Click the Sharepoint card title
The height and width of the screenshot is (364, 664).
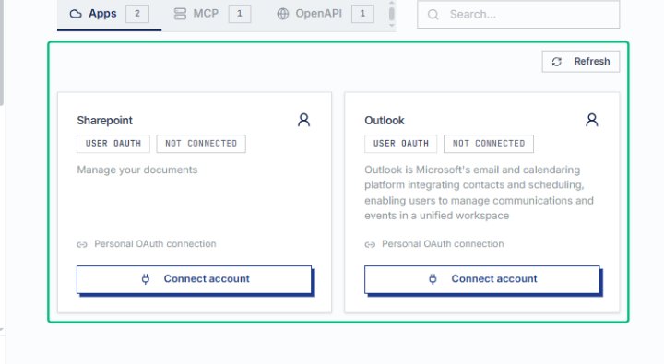tap(104, 121)
